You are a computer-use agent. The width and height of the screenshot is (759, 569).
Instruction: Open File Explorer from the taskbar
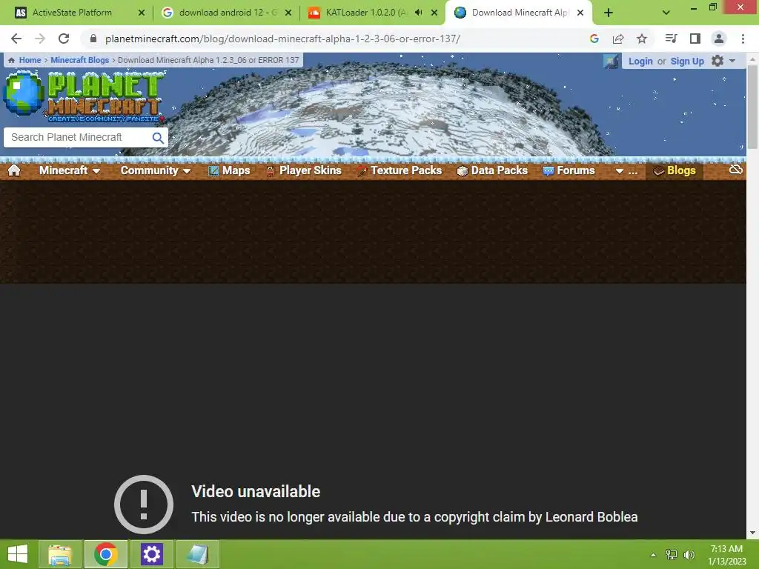60,554
